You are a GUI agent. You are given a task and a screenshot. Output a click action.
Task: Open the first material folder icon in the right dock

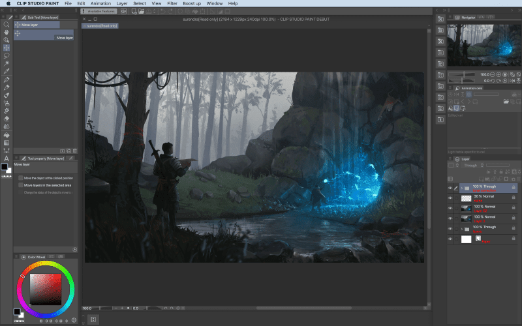click(440, 19)
